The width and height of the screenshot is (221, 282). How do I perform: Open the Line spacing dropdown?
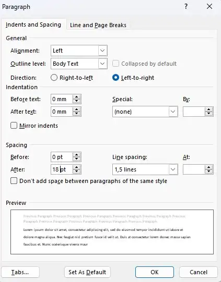point(173,169)
